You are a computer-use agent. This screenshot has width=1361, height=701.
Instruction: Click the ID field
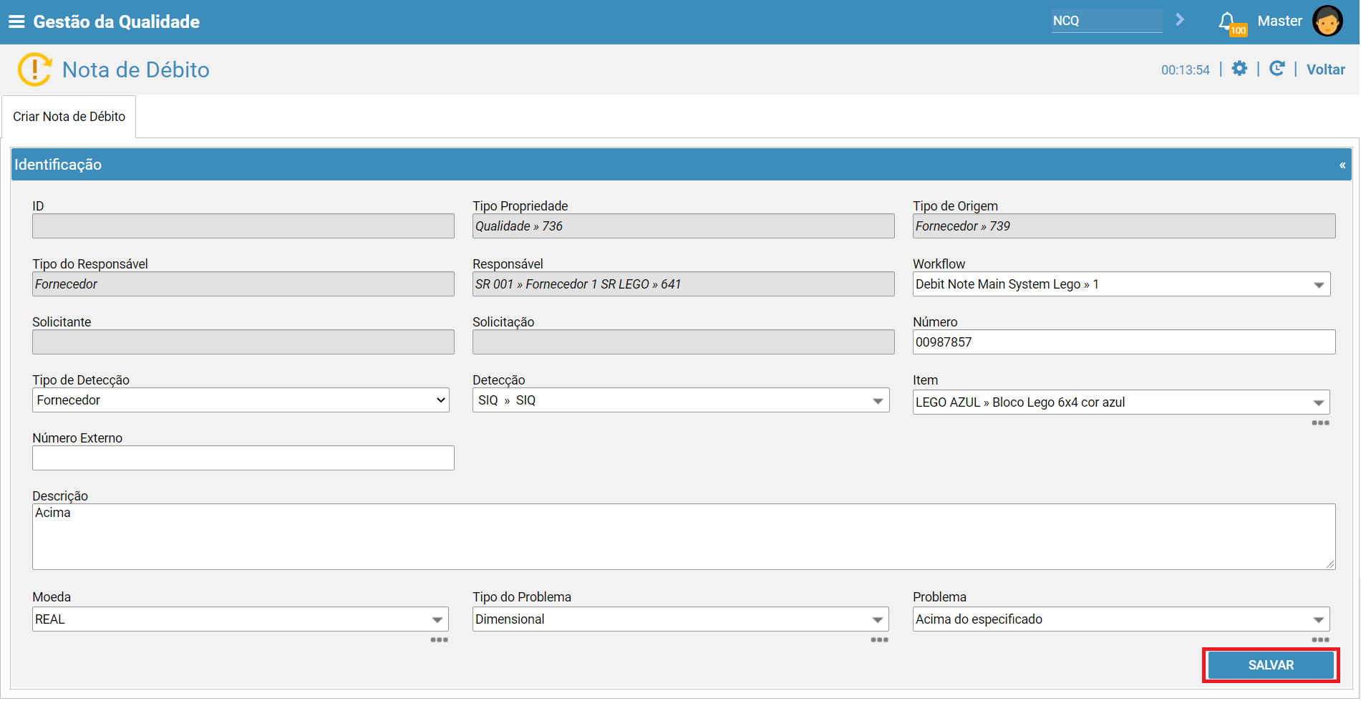tap(243, 226)
